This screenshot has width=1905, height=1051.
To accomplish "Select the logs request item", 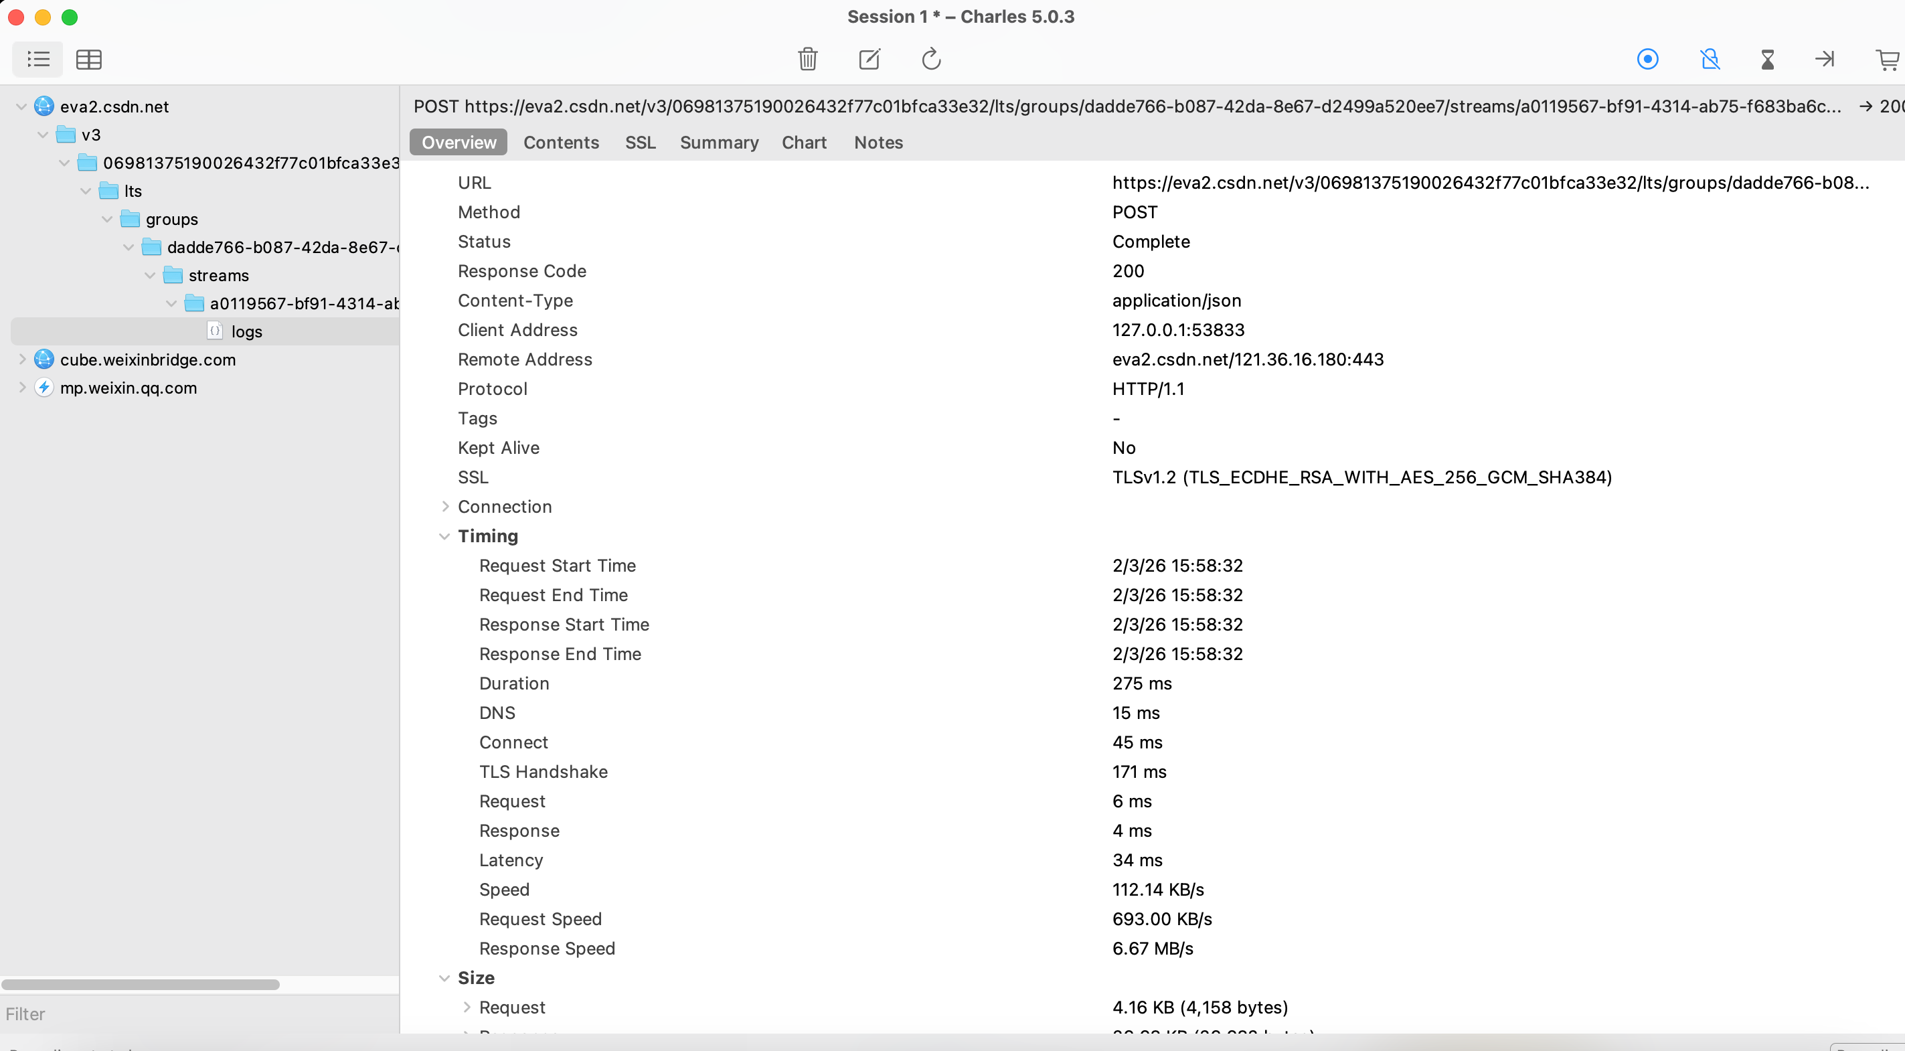I will [x=246, y=331].
